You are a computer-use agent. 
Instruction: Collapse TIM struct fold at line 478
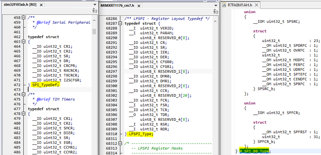click(x=23, y=114)
